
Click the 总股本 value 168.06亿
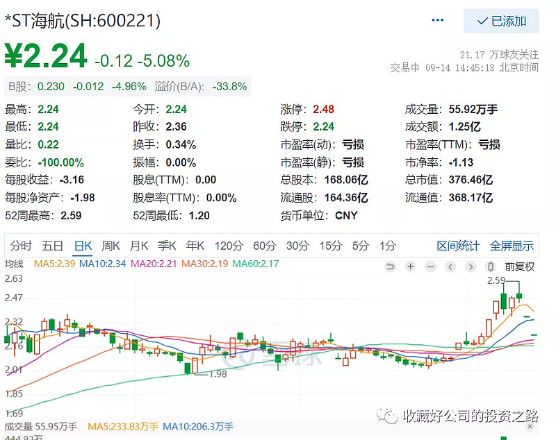tap(345, 180)
